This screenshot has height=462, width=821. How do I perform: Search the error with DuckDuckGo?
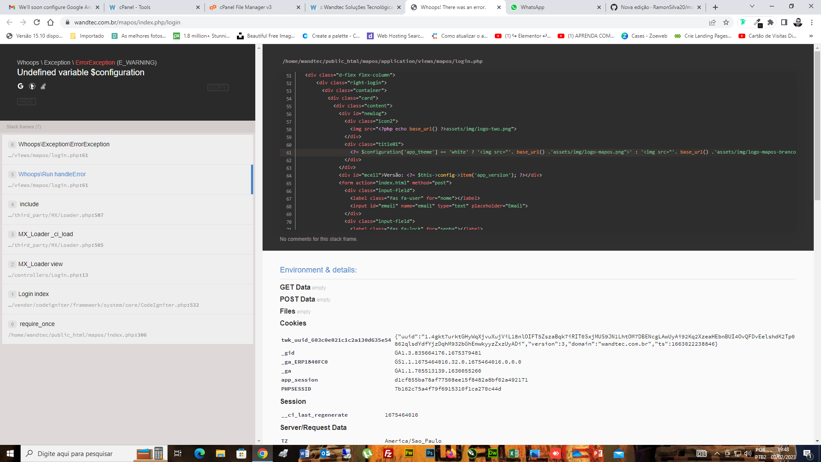pos(32,86)
